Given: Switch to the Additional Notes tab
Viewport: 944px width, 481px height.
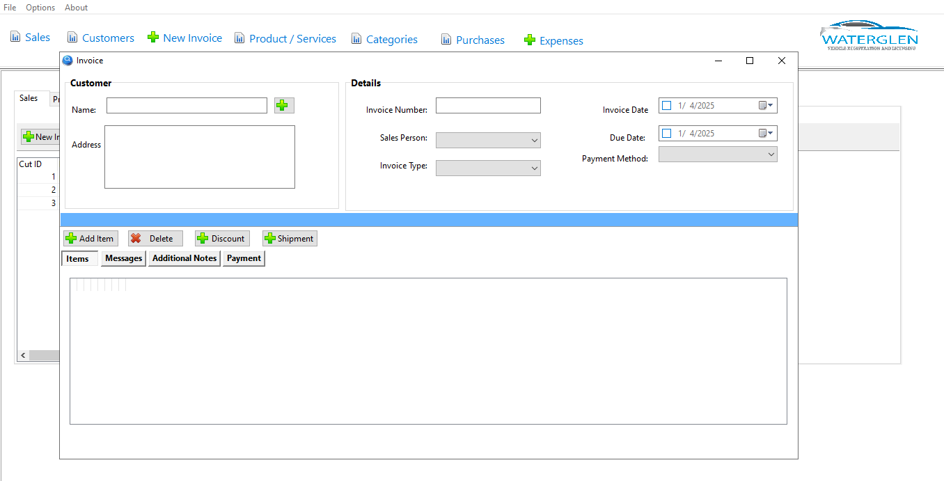Looking at the screenshot, I should 184,258.
